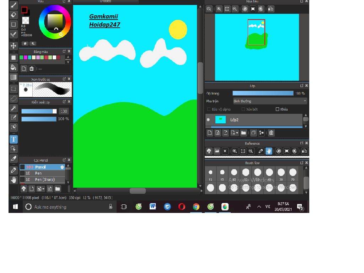The image size is (364, 273).
Task: Choose the size 12 brush preset
Action: coord(210,174)
